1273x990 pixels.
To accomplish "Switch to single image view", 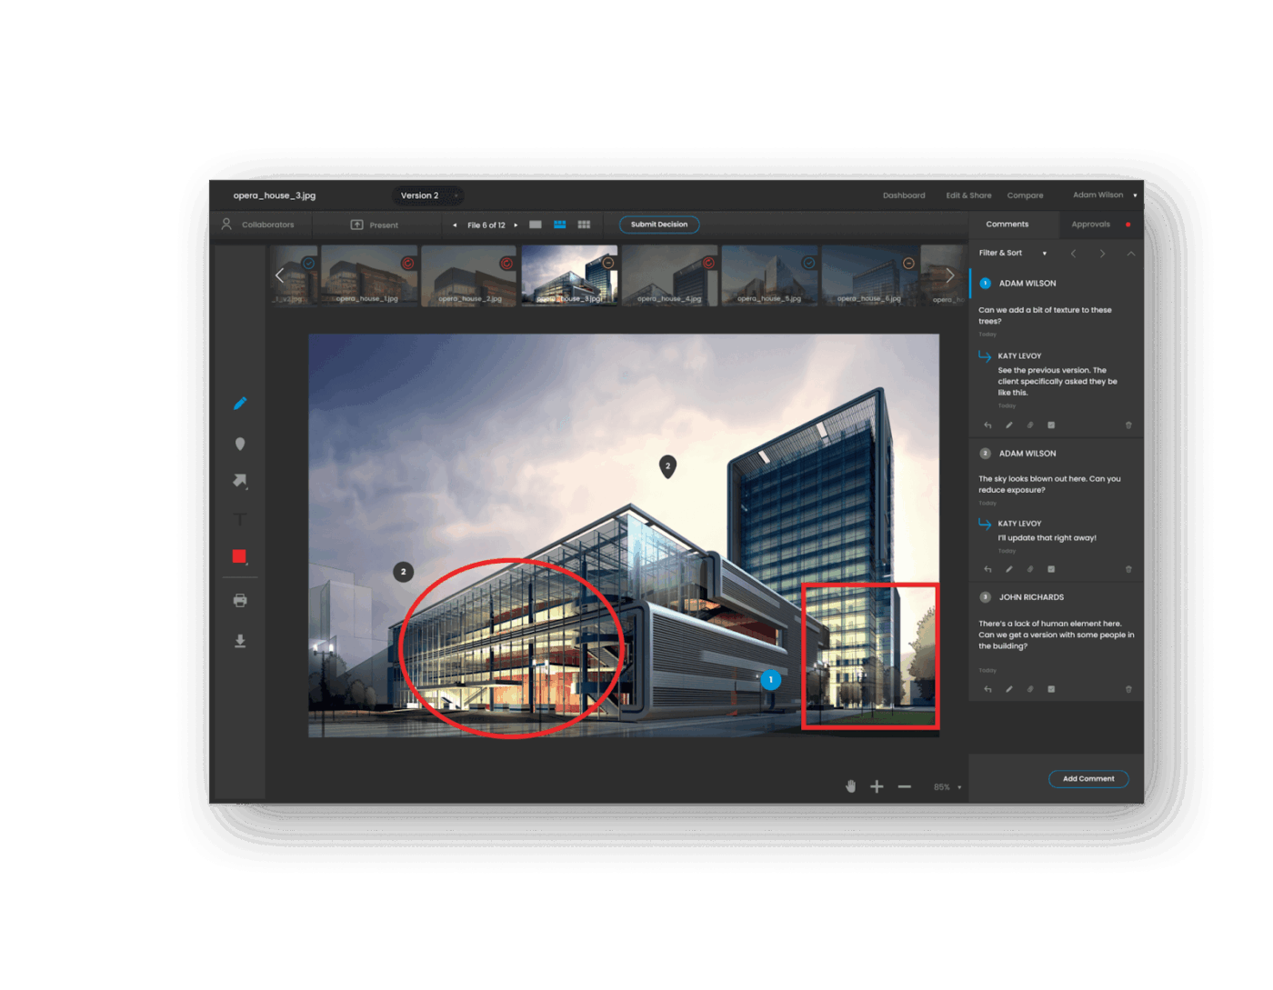I will pyautogui.click(x=536, y=225).
